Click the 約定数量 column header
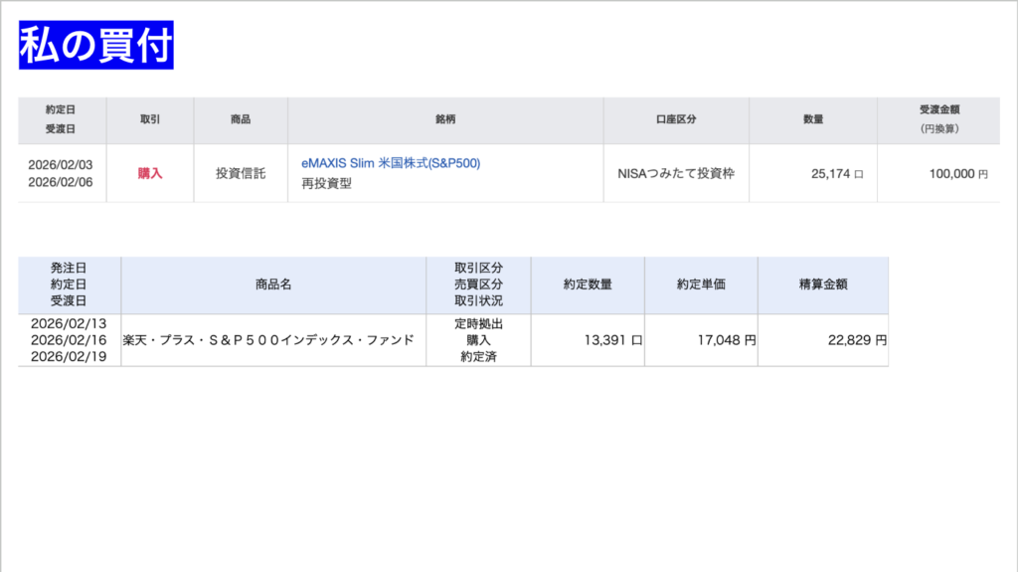The height and width of the screenshot is (572, 1018). [x=588, y=285]
